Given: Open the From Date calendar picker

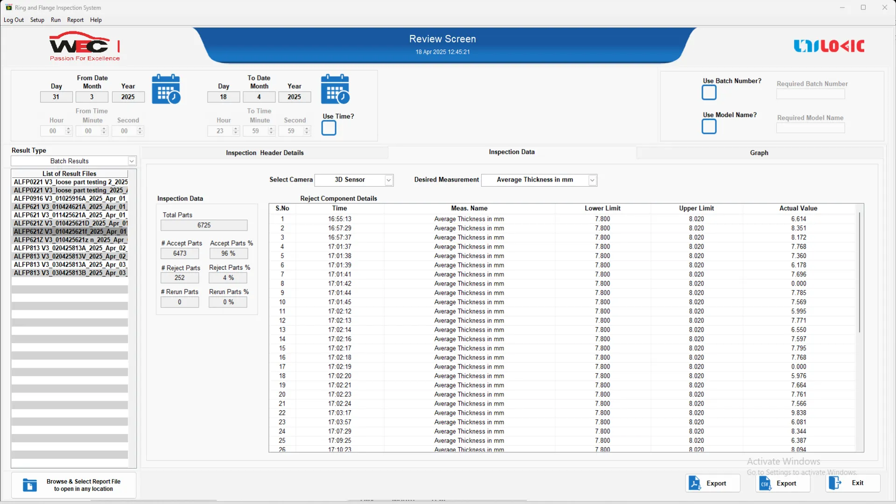Looking at the screenshot, I should 166,89.
